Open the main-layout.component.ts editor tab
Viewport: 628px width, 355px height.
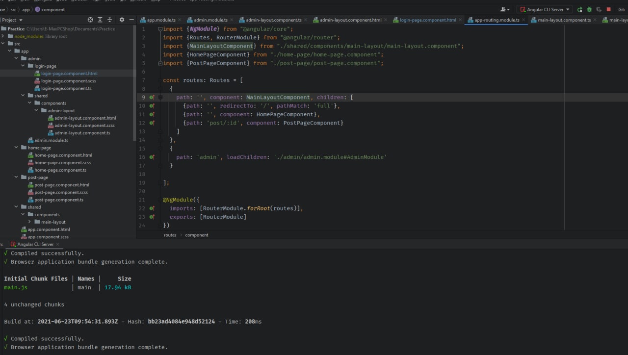[x=564, y=20]
